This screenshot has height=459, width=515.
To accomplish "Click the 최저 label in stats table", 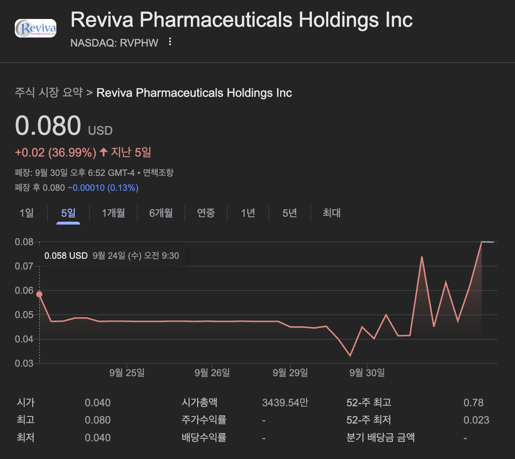I will click(26, 438).
